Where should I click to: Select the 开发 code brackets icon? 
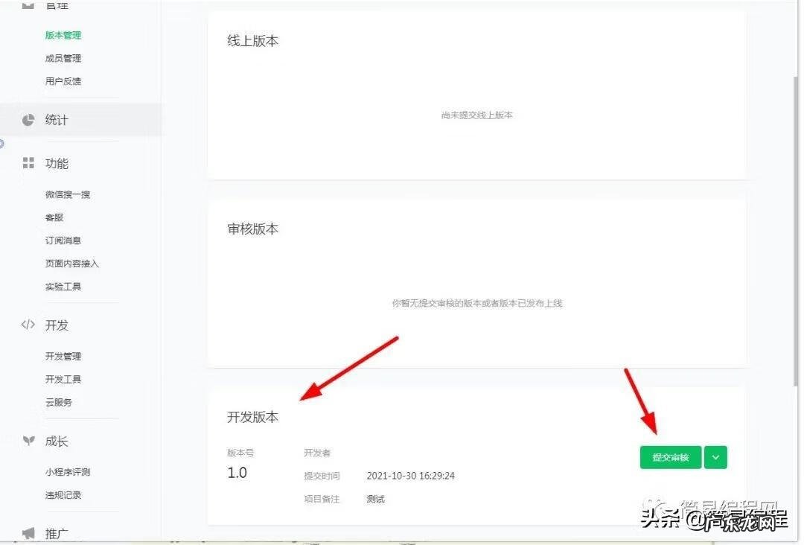coord(28,325)
